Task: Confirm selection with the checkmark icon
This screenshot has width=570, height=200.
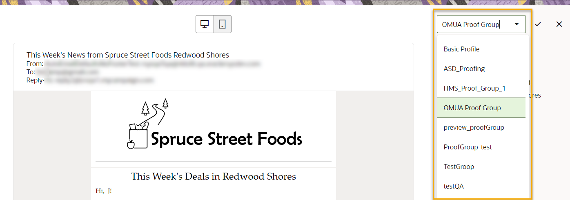Action: pyautogui.click(x=538, y=24)
